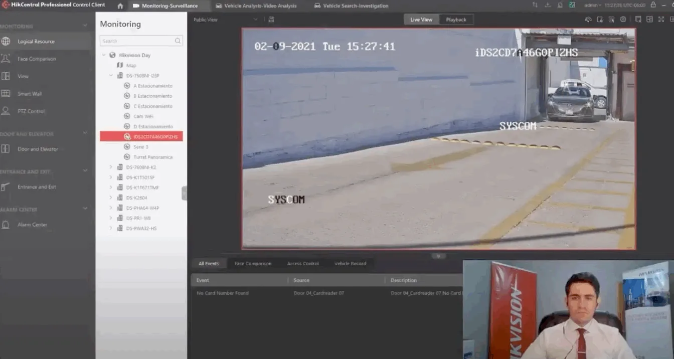This screenshot has height=359, width=674.
Task: Open Door and Elevator in the sidebar
Action: pyautogui.click(x=38, y=149)
